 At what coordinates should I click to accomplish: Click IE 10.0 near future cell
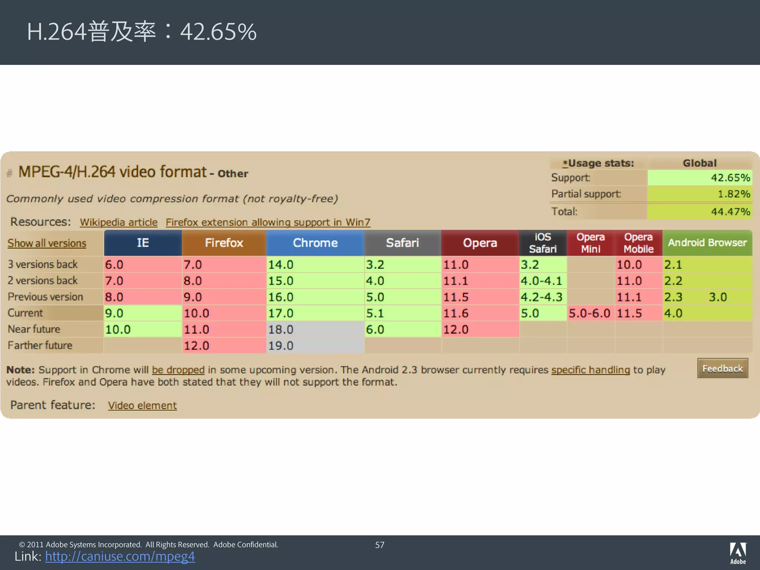(143, 329)
